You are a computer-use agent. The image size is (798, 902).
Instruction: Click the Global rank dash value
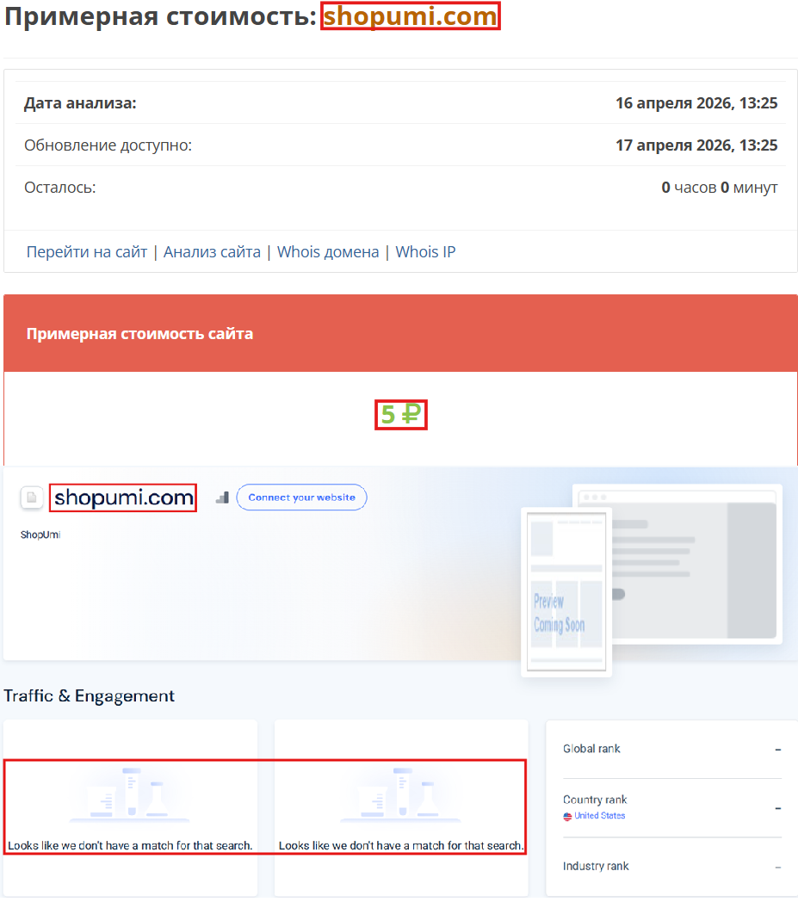click(x=779, y=749)
